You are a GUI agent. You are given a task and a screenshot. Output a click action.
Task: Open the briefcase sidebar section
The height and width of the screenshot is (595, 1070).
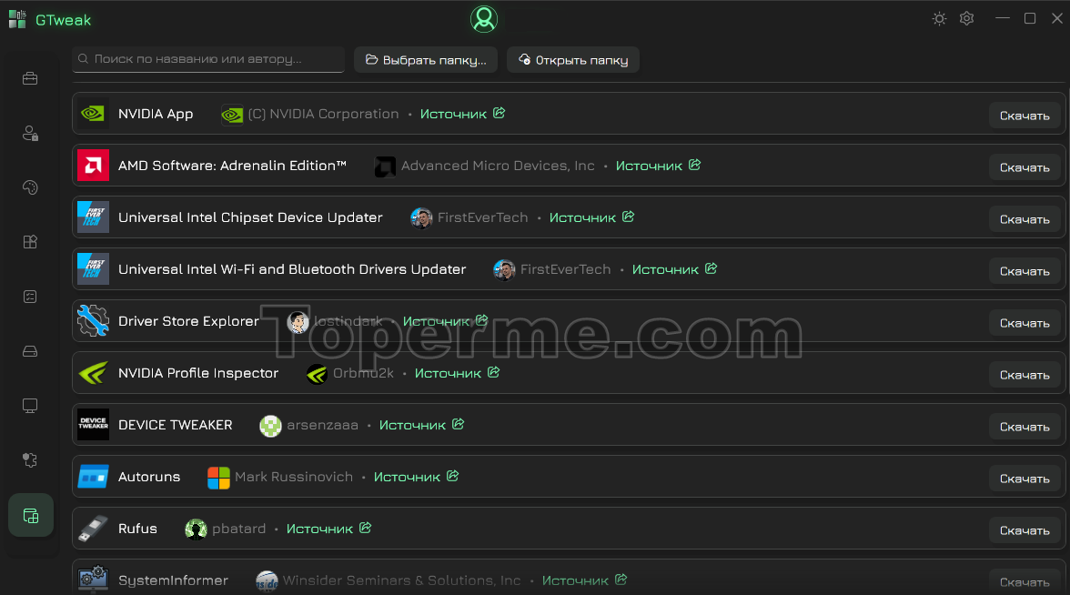click(x=30, y=78)
